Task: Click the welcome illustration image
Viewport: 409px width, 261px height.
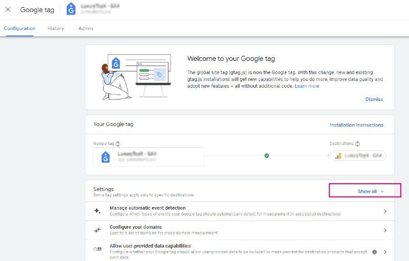Action: [136, 77]
